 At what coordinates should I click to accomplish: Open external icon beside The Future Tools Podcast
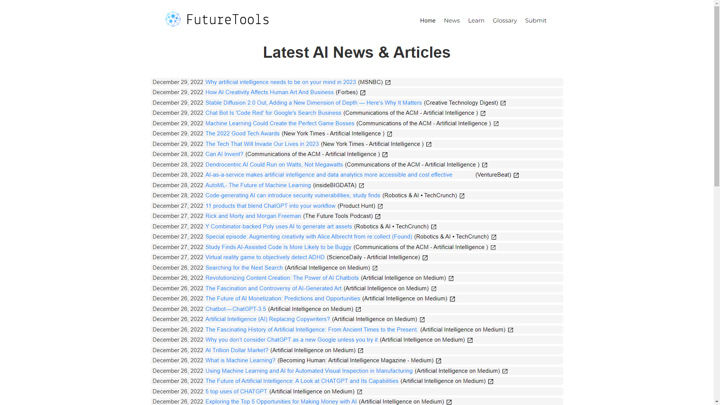click(378, 216)
